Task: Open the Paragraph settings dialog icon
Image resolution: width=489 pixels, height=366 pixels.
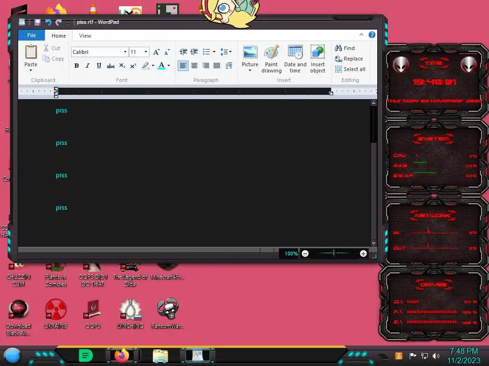Action: (x=229, y=66)
